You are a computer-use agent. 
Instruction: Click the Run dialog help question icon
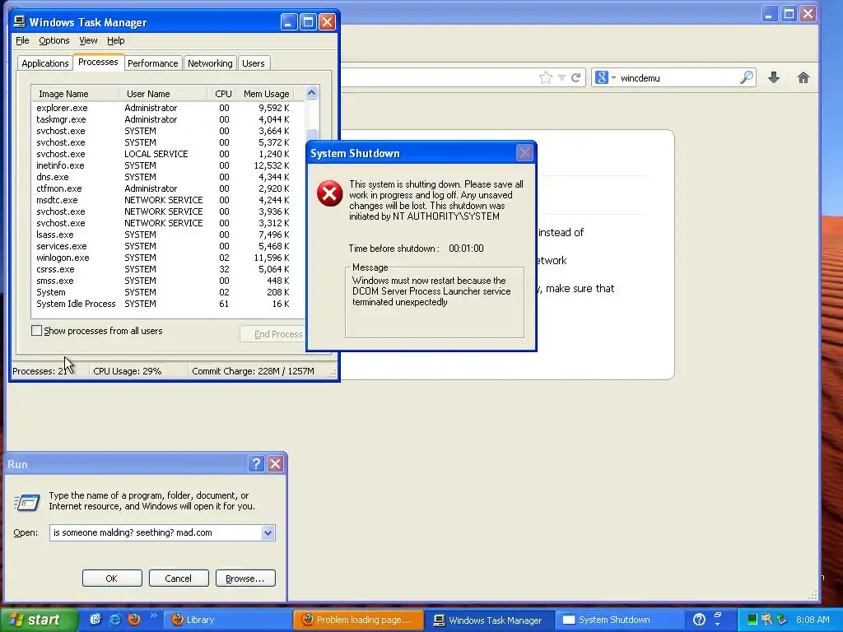click(257, 464)
